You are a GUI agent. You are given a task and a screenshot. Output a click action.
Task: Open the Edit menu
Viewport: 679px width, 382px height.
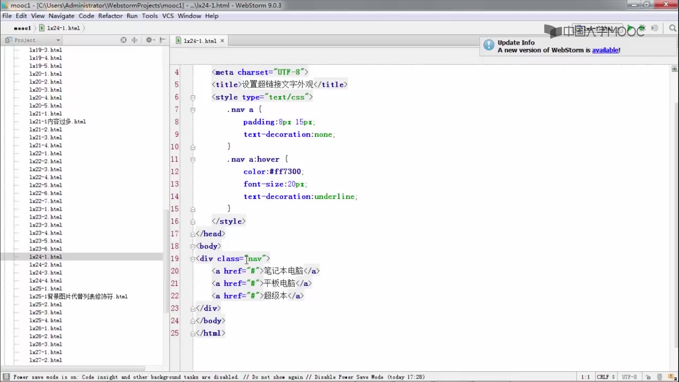[x=21, y=16]
